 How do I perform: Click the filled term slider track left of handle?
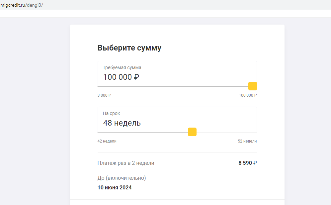(x=143, y=132)
